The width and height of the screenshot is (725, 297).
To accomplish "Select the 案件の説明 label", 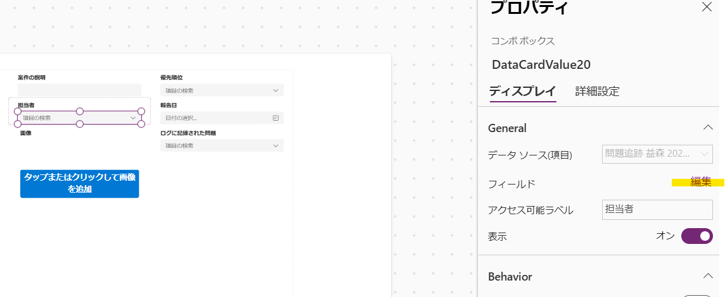I will [32, 78].
